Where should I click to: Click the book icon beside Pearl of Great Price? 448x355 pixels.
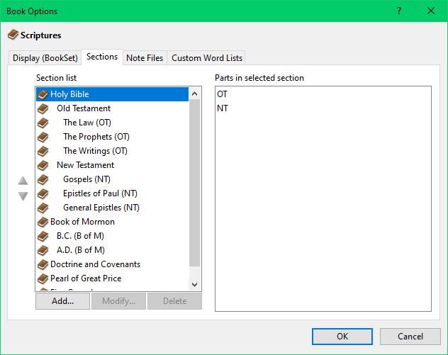pos(43,278)
